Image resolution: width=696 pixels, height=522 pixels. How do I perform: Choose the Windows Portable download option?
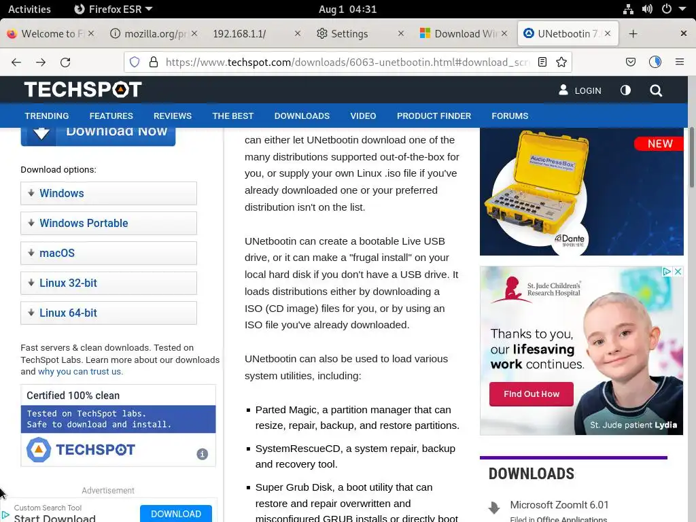point(109,223)
